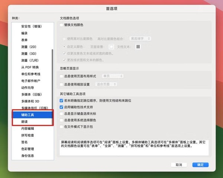Enable 总是显示键盘选择光标 checkbox
This screenshot has height=178, width=223.
pos(61,113)
